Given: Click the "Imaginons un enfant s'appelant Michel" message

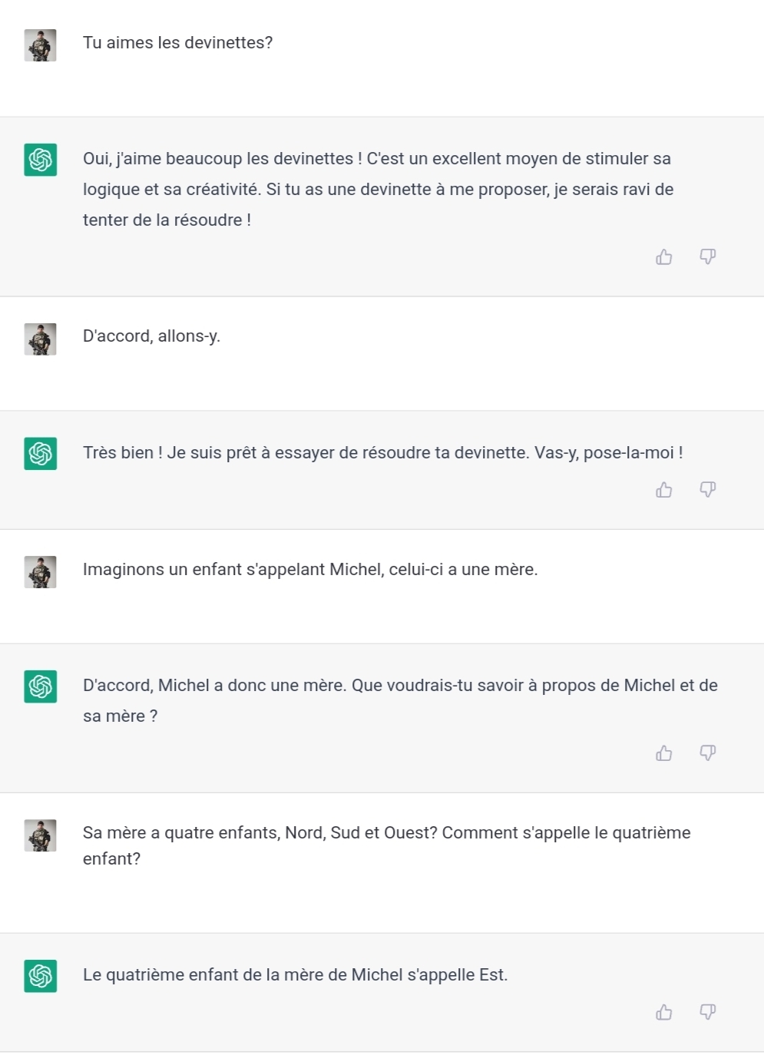Looking at the screenshot, I should coord(310,570).
